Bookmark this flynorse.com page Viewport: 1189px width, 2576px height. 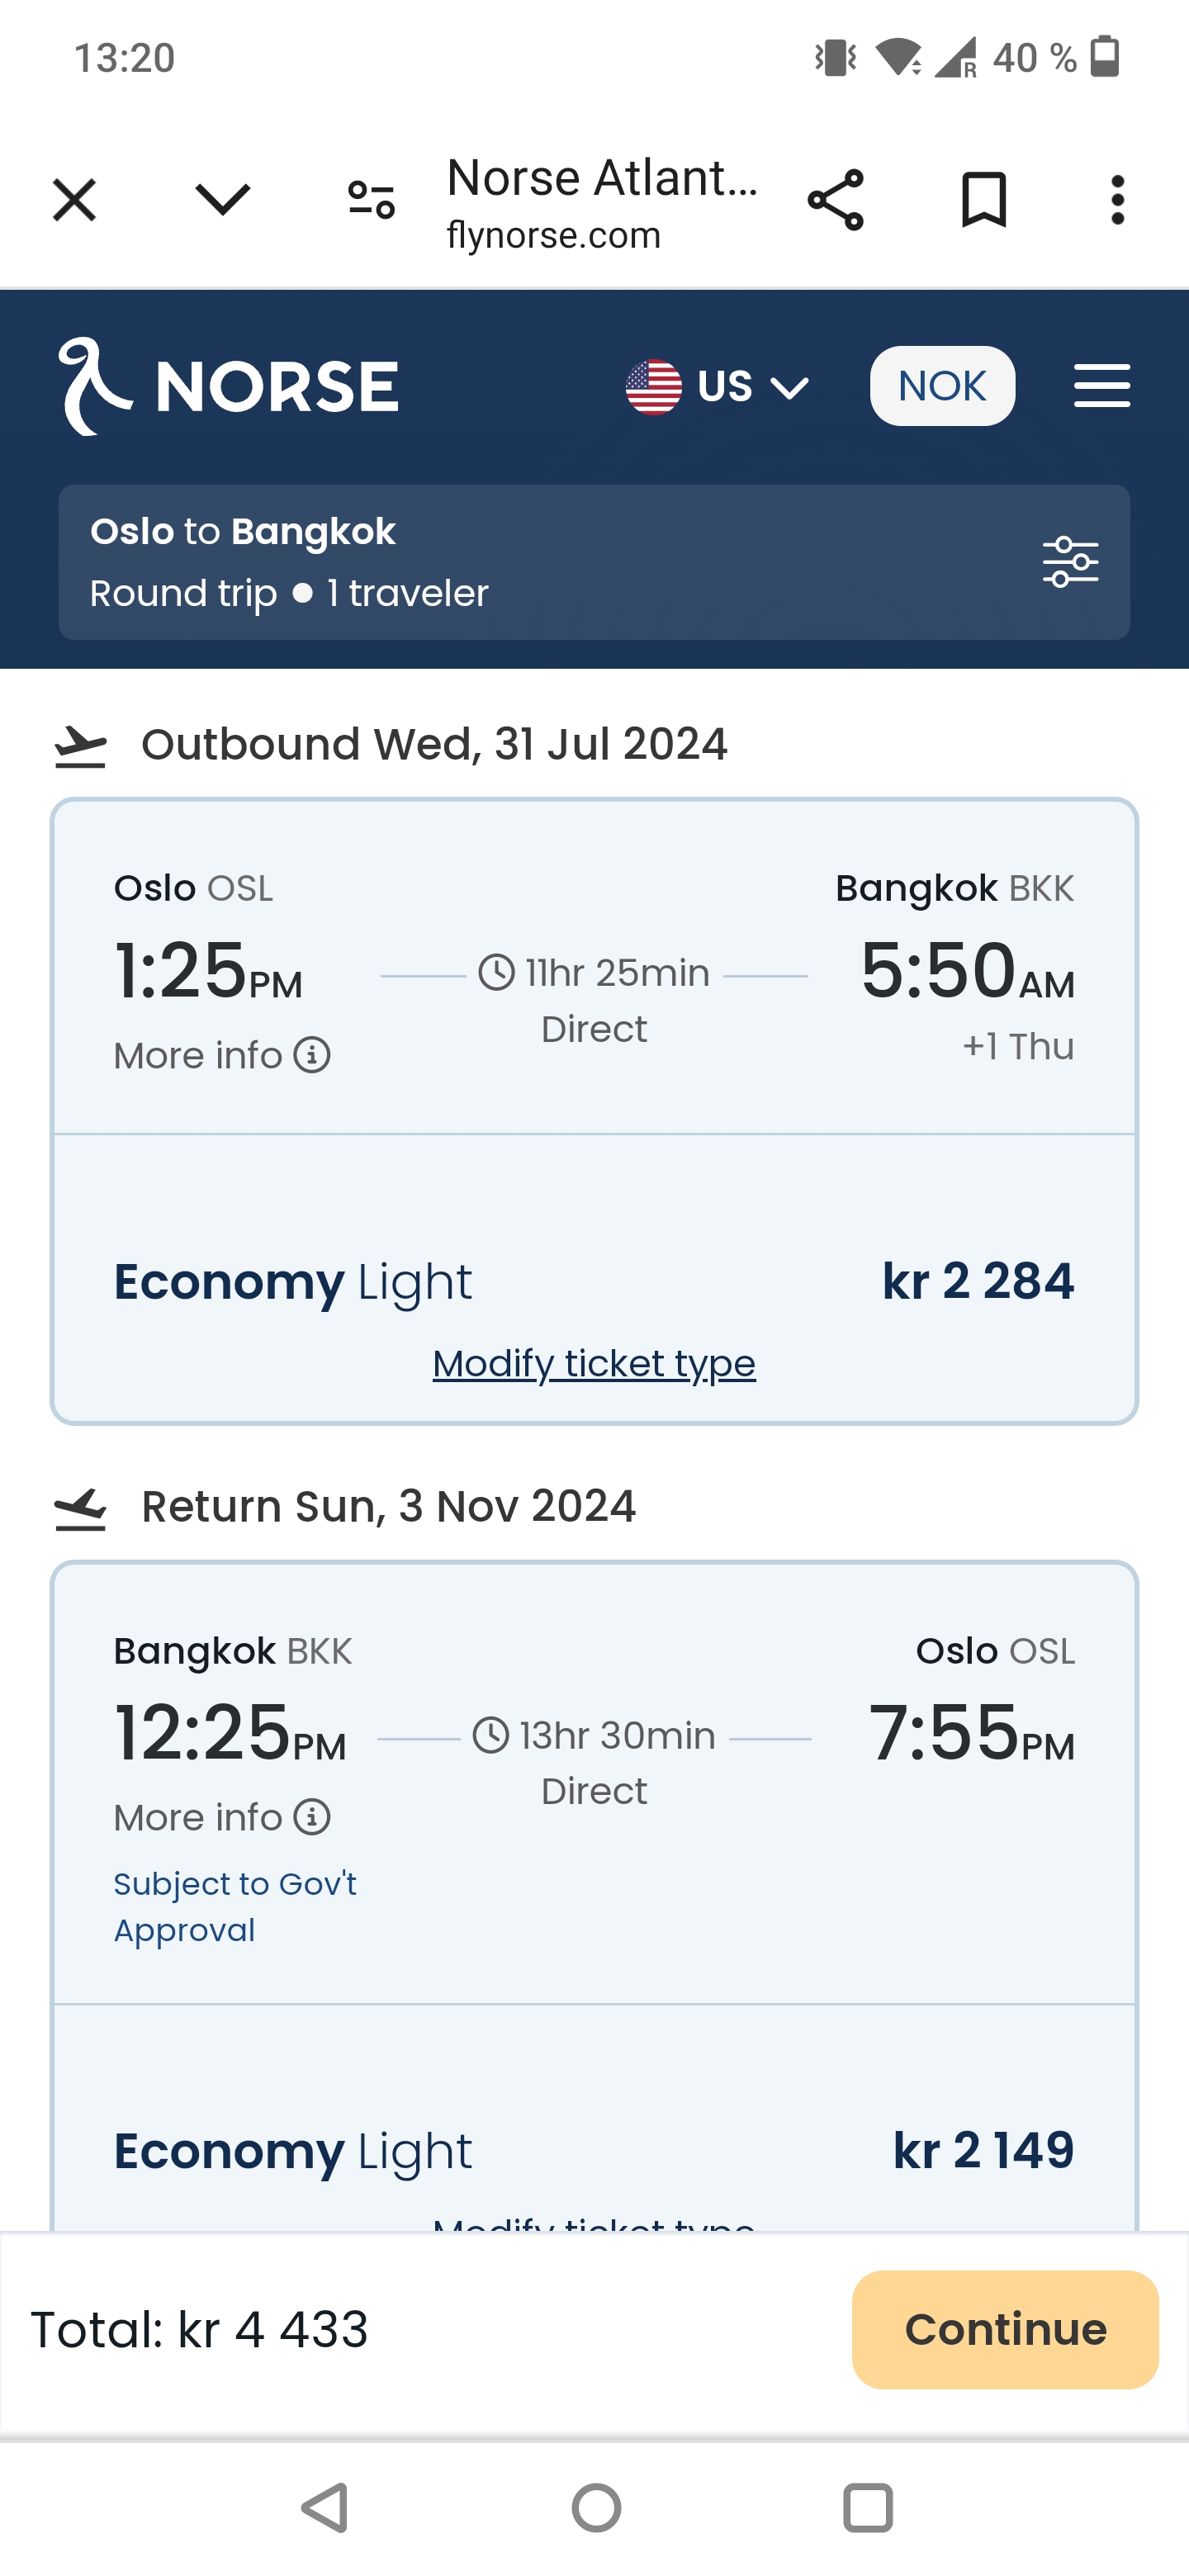983,200
